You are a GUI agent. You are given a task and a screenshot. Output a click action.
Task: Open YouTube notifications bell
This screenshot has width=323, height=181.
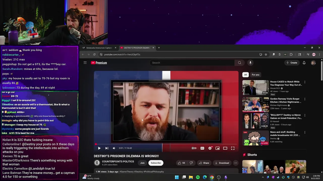pos(304,63)
